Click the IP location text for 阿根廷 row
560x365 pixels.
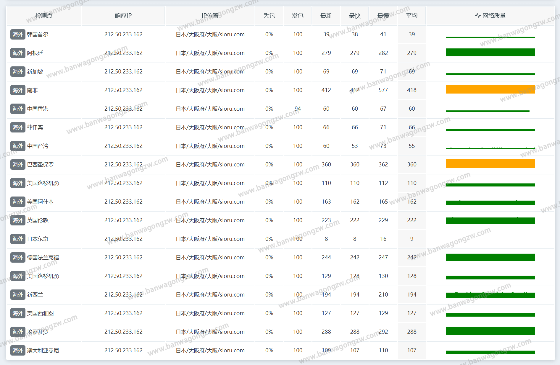pyautogui.click(x=210, y=53)
